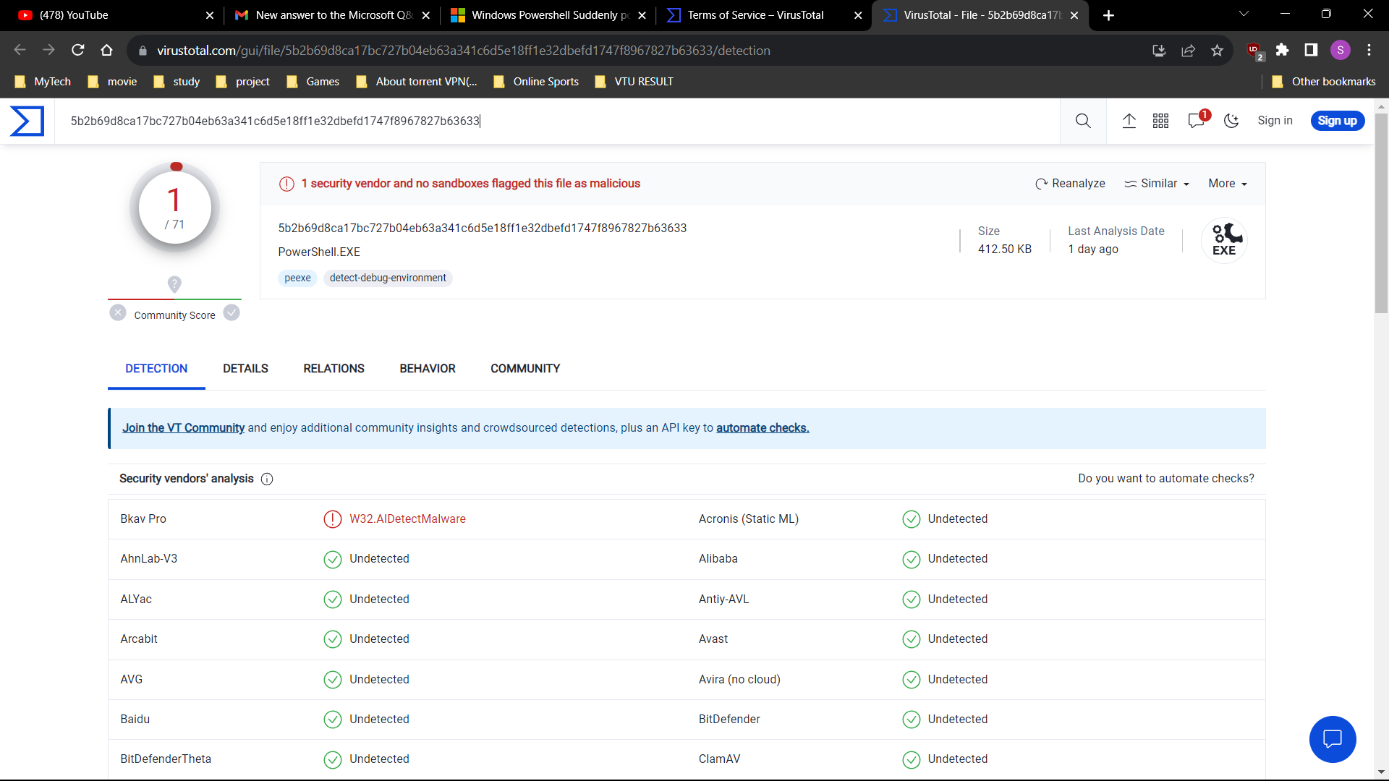Click share page icon
This screenshot has height=781, width=1389.
coord(1188,50)
